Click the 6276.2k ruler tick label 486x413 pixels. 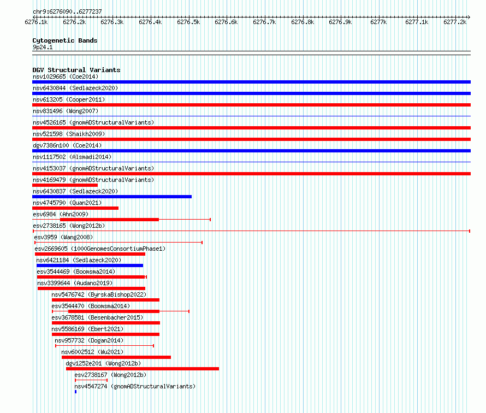coord(74,22)
